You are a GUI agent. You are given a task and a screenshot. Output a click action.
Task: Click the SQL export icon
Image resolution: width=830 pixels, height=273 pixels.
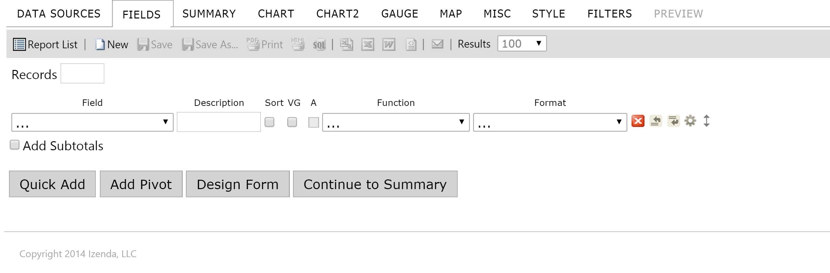click(x=319, y=44)
